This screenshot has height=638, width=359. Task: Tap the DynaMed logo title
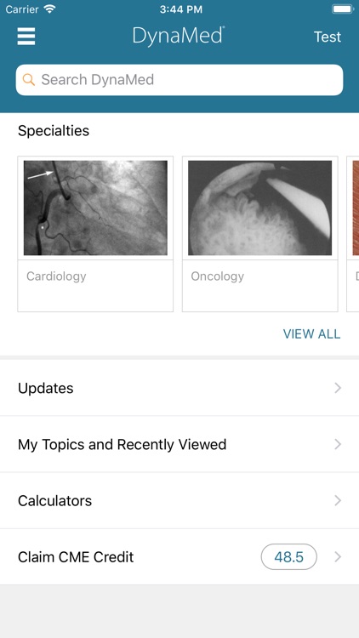pyautogui.click(x=179, y=36)
